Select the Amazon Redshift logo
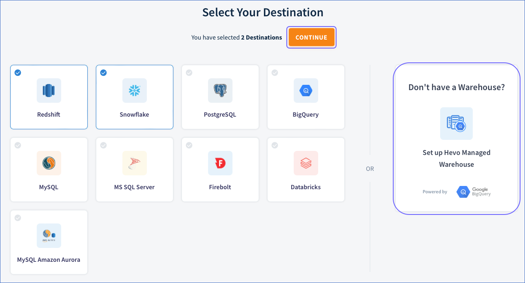 click(49, 91)
